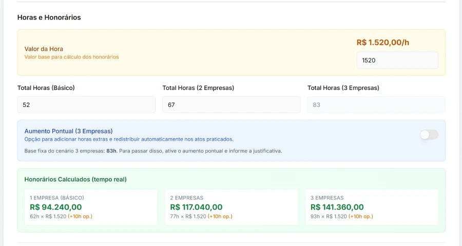Click the 77h × R$ 1.520 breakdown text
The height and width of the screenshot is (246, 462).
[x=188, y=216]
